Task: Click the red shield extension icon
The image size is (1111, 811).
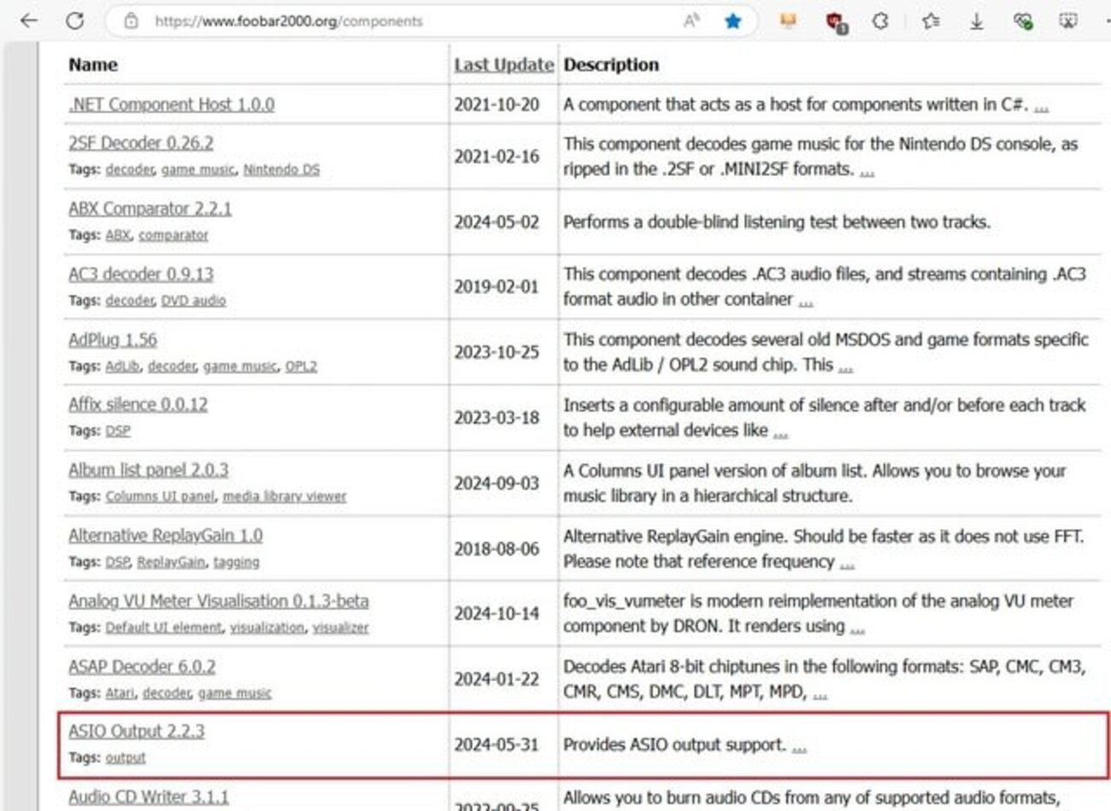Action: point(836,22)
